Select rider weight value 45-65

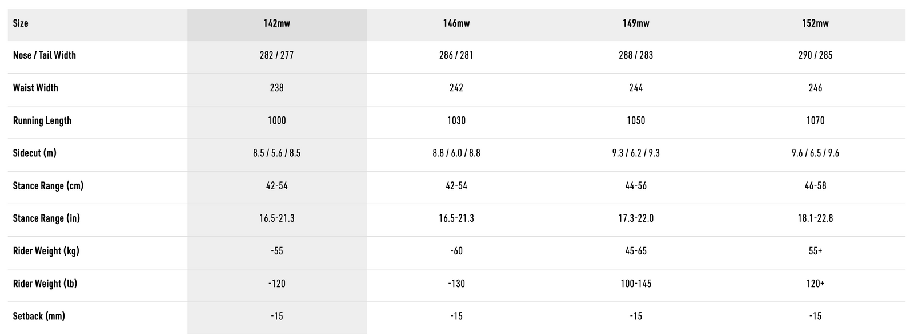point(636,251)
